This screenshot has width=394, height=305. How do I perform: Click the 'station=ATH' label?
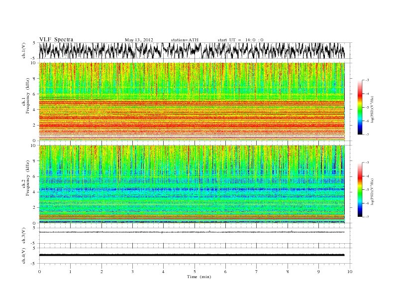(185, 40)
